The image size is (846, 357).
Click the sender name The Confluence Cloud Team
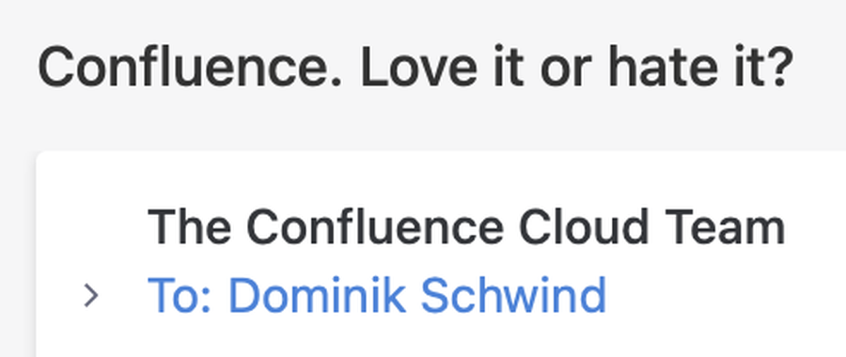466,227
